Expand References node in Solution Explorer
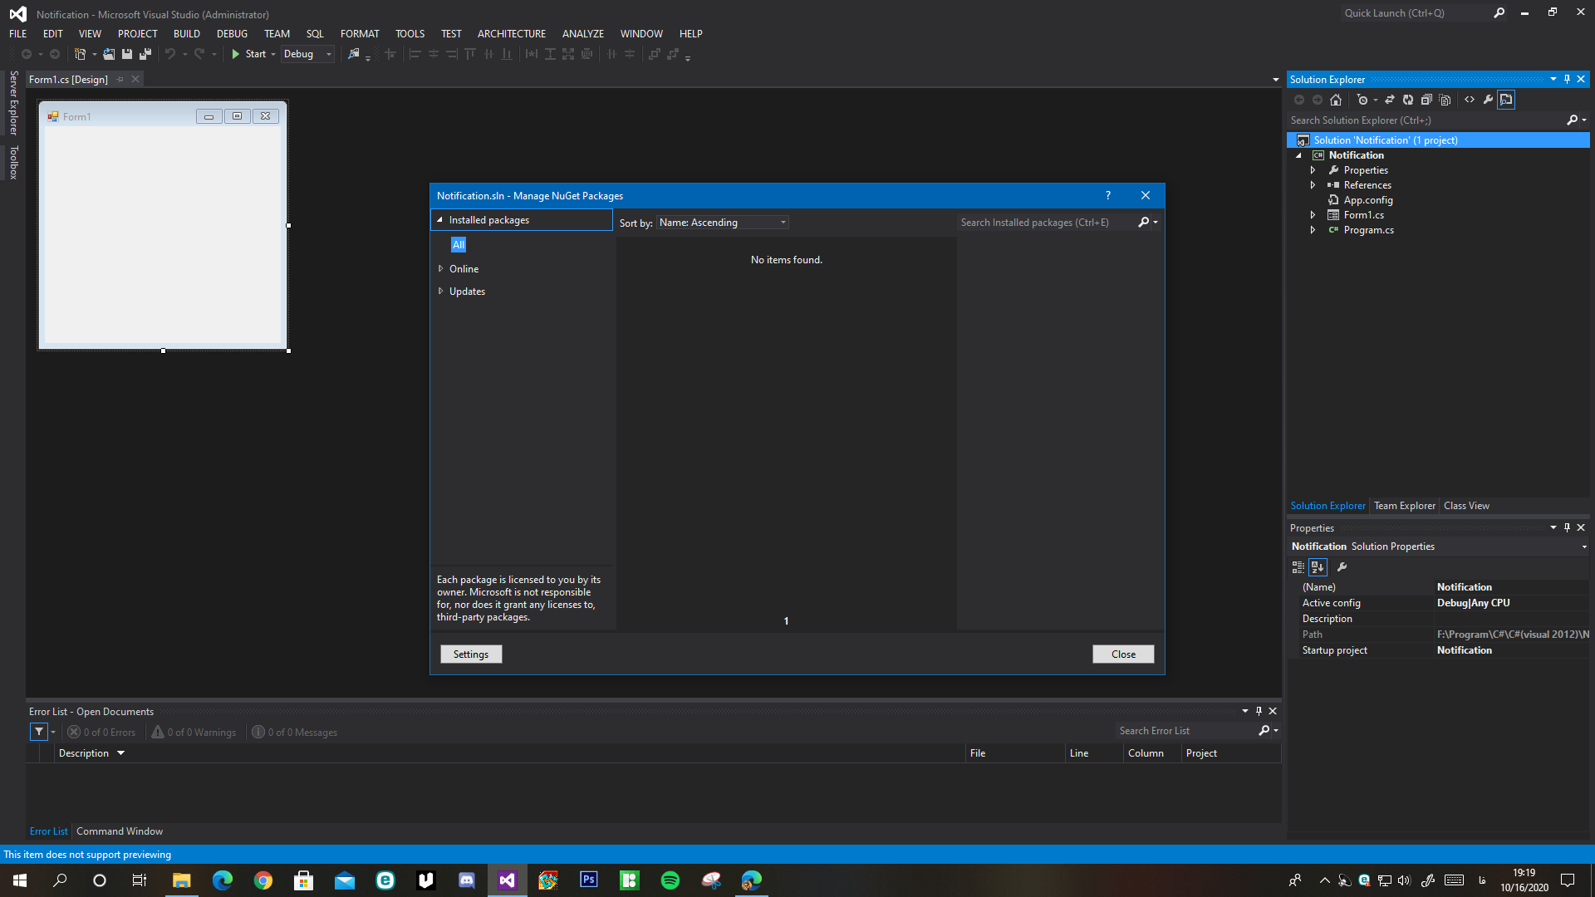 [1313, 185]
